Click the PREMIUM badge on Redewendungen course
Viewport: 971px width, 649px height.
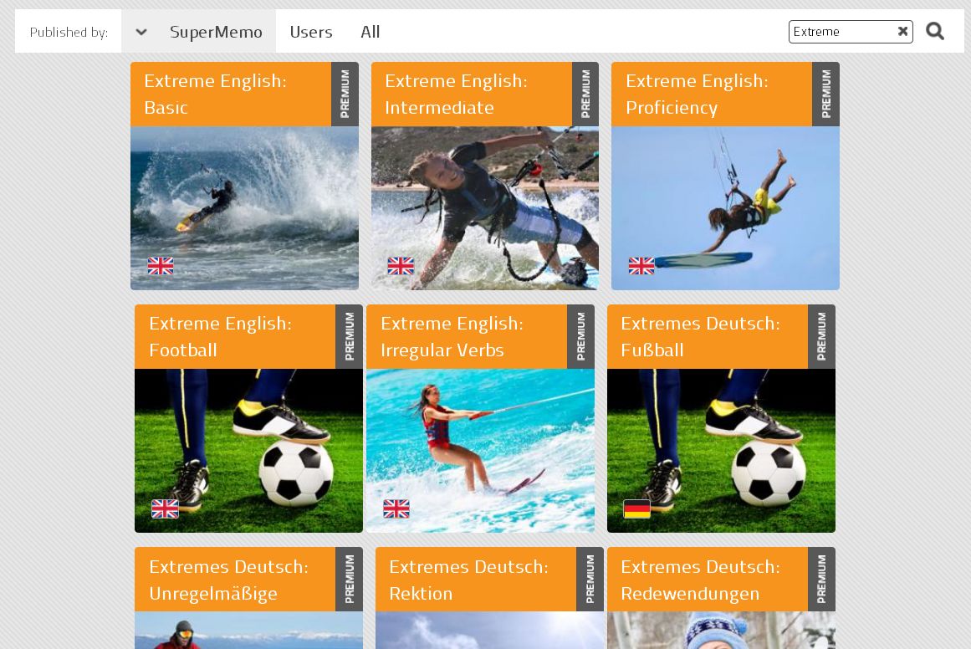coord(822,580)
